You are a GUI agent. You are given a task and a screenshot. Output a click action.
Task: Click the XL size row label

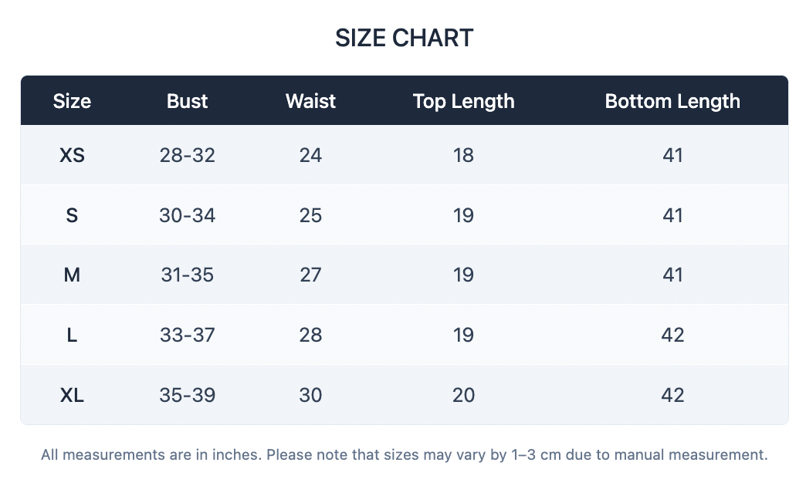pyautogui.click(x=72, y=395)
